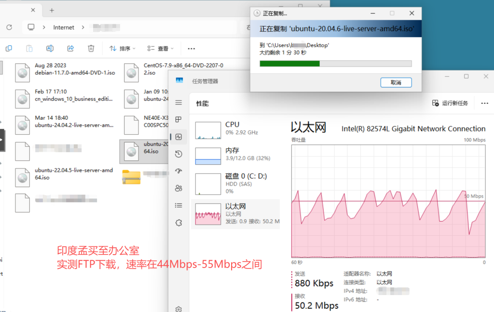Open Services page in Task Manager sidebar
Image resolution: width=494 pixels, height=312 pixels.
[178, 223]
